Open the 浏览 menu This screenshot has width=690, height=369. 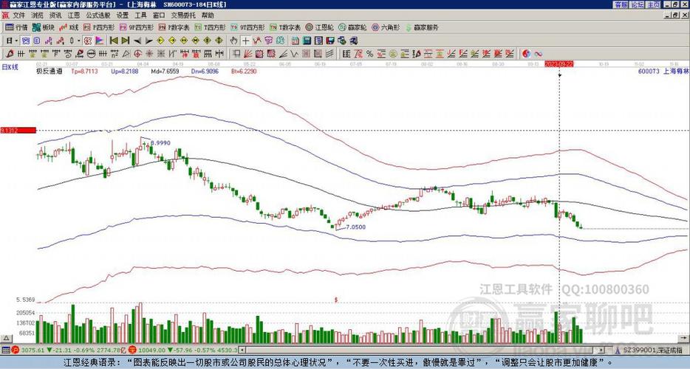(38, 15)
